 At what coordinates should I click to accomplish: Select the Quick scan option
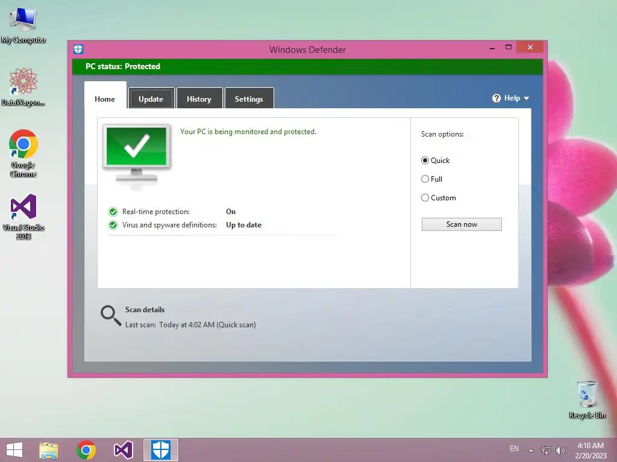[x=435, y=160]
